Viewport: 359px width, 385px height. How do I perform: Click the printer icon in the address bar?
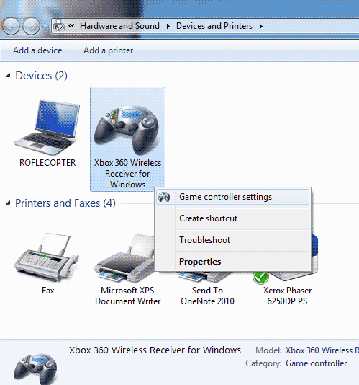tap(59, 26)
